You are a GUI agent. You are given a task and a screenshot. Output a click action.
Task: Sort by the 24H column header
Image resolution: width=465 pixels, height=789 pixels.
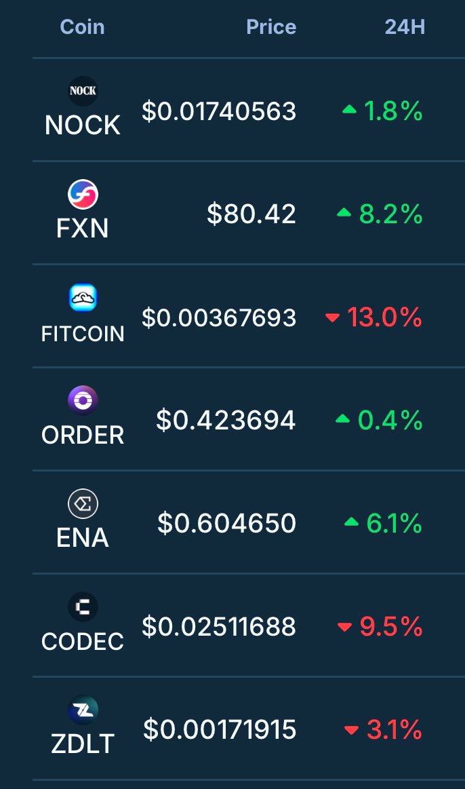(x=405, y=27)
